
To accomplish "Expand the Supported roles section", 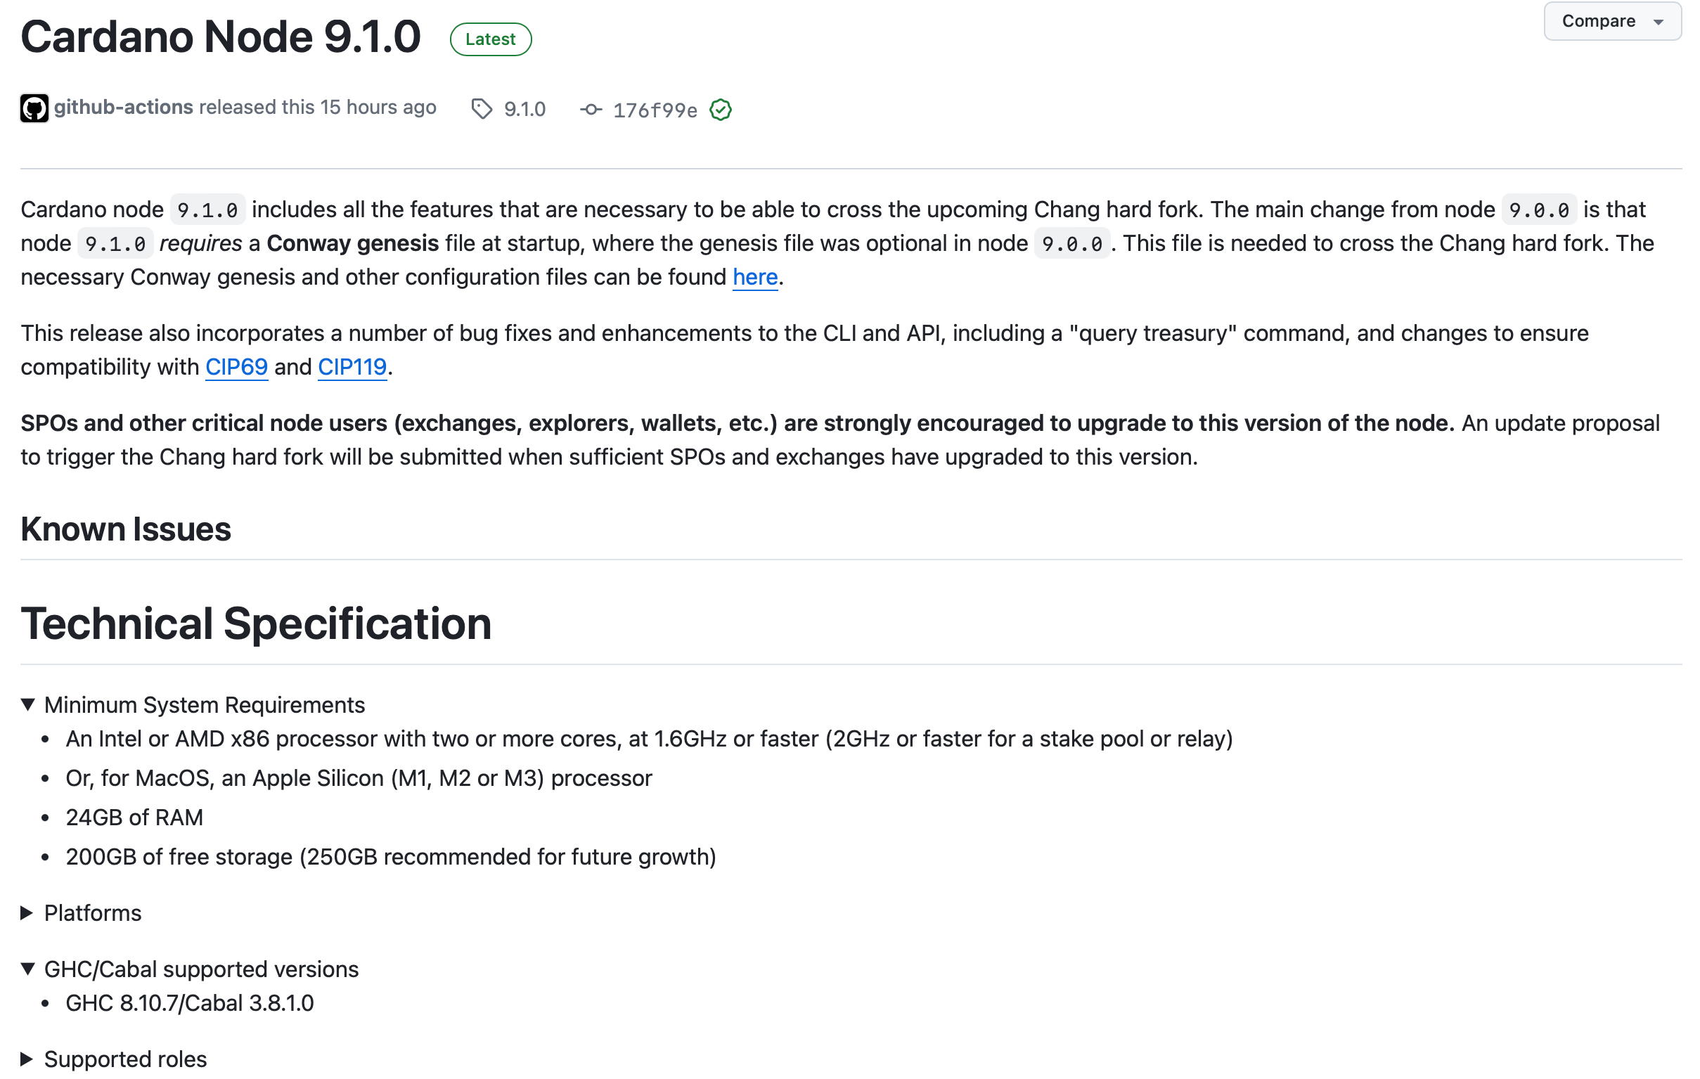I will pyautogui.click(x=27, y=1059).
